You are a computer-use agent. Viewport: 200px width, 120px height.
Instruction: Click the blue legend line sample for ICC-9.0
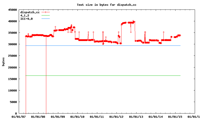pyautogui.click(x=46, y=18)
